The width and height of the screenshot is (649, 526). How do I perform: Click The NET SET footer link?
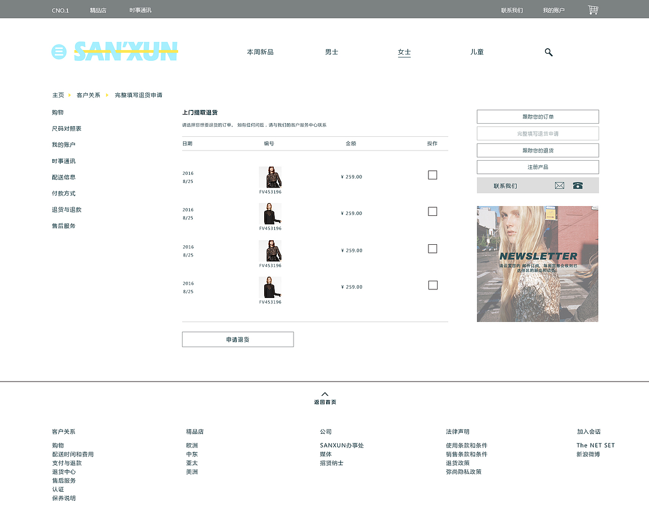[595, 445]
